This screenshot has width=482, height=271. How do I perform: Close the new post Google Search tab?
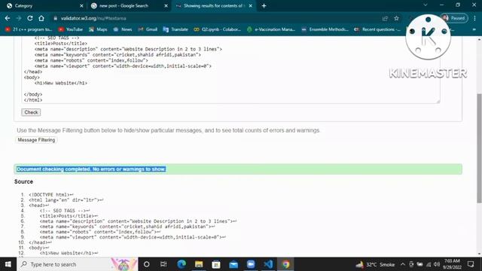click(x=166, y=6)
